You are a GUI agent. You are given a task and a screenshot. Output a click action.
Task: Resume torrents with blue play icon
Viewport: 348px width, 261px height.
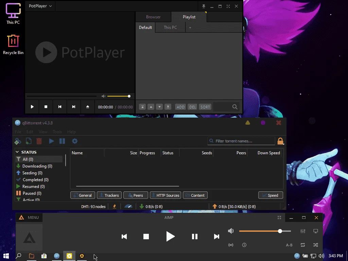(52, 141)
